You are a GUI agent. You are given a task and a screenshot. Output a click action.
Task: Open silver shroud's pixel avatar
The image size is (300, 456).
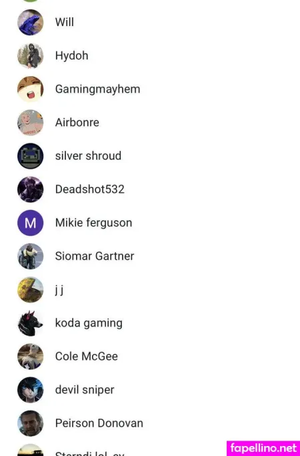[x=30, y=156]
